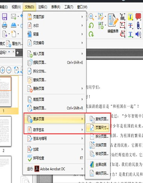The width and height of the screenshot is (143, 183).
Task: Open dropdown arrow next to scanner icon
Action: [x=18, y=25]
